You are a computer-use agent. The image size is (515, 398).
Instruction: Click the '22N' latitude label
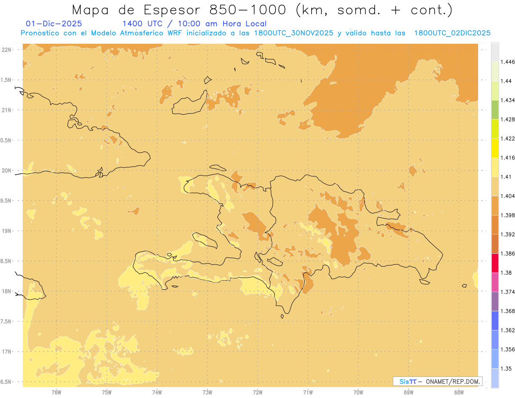[7, 50]
